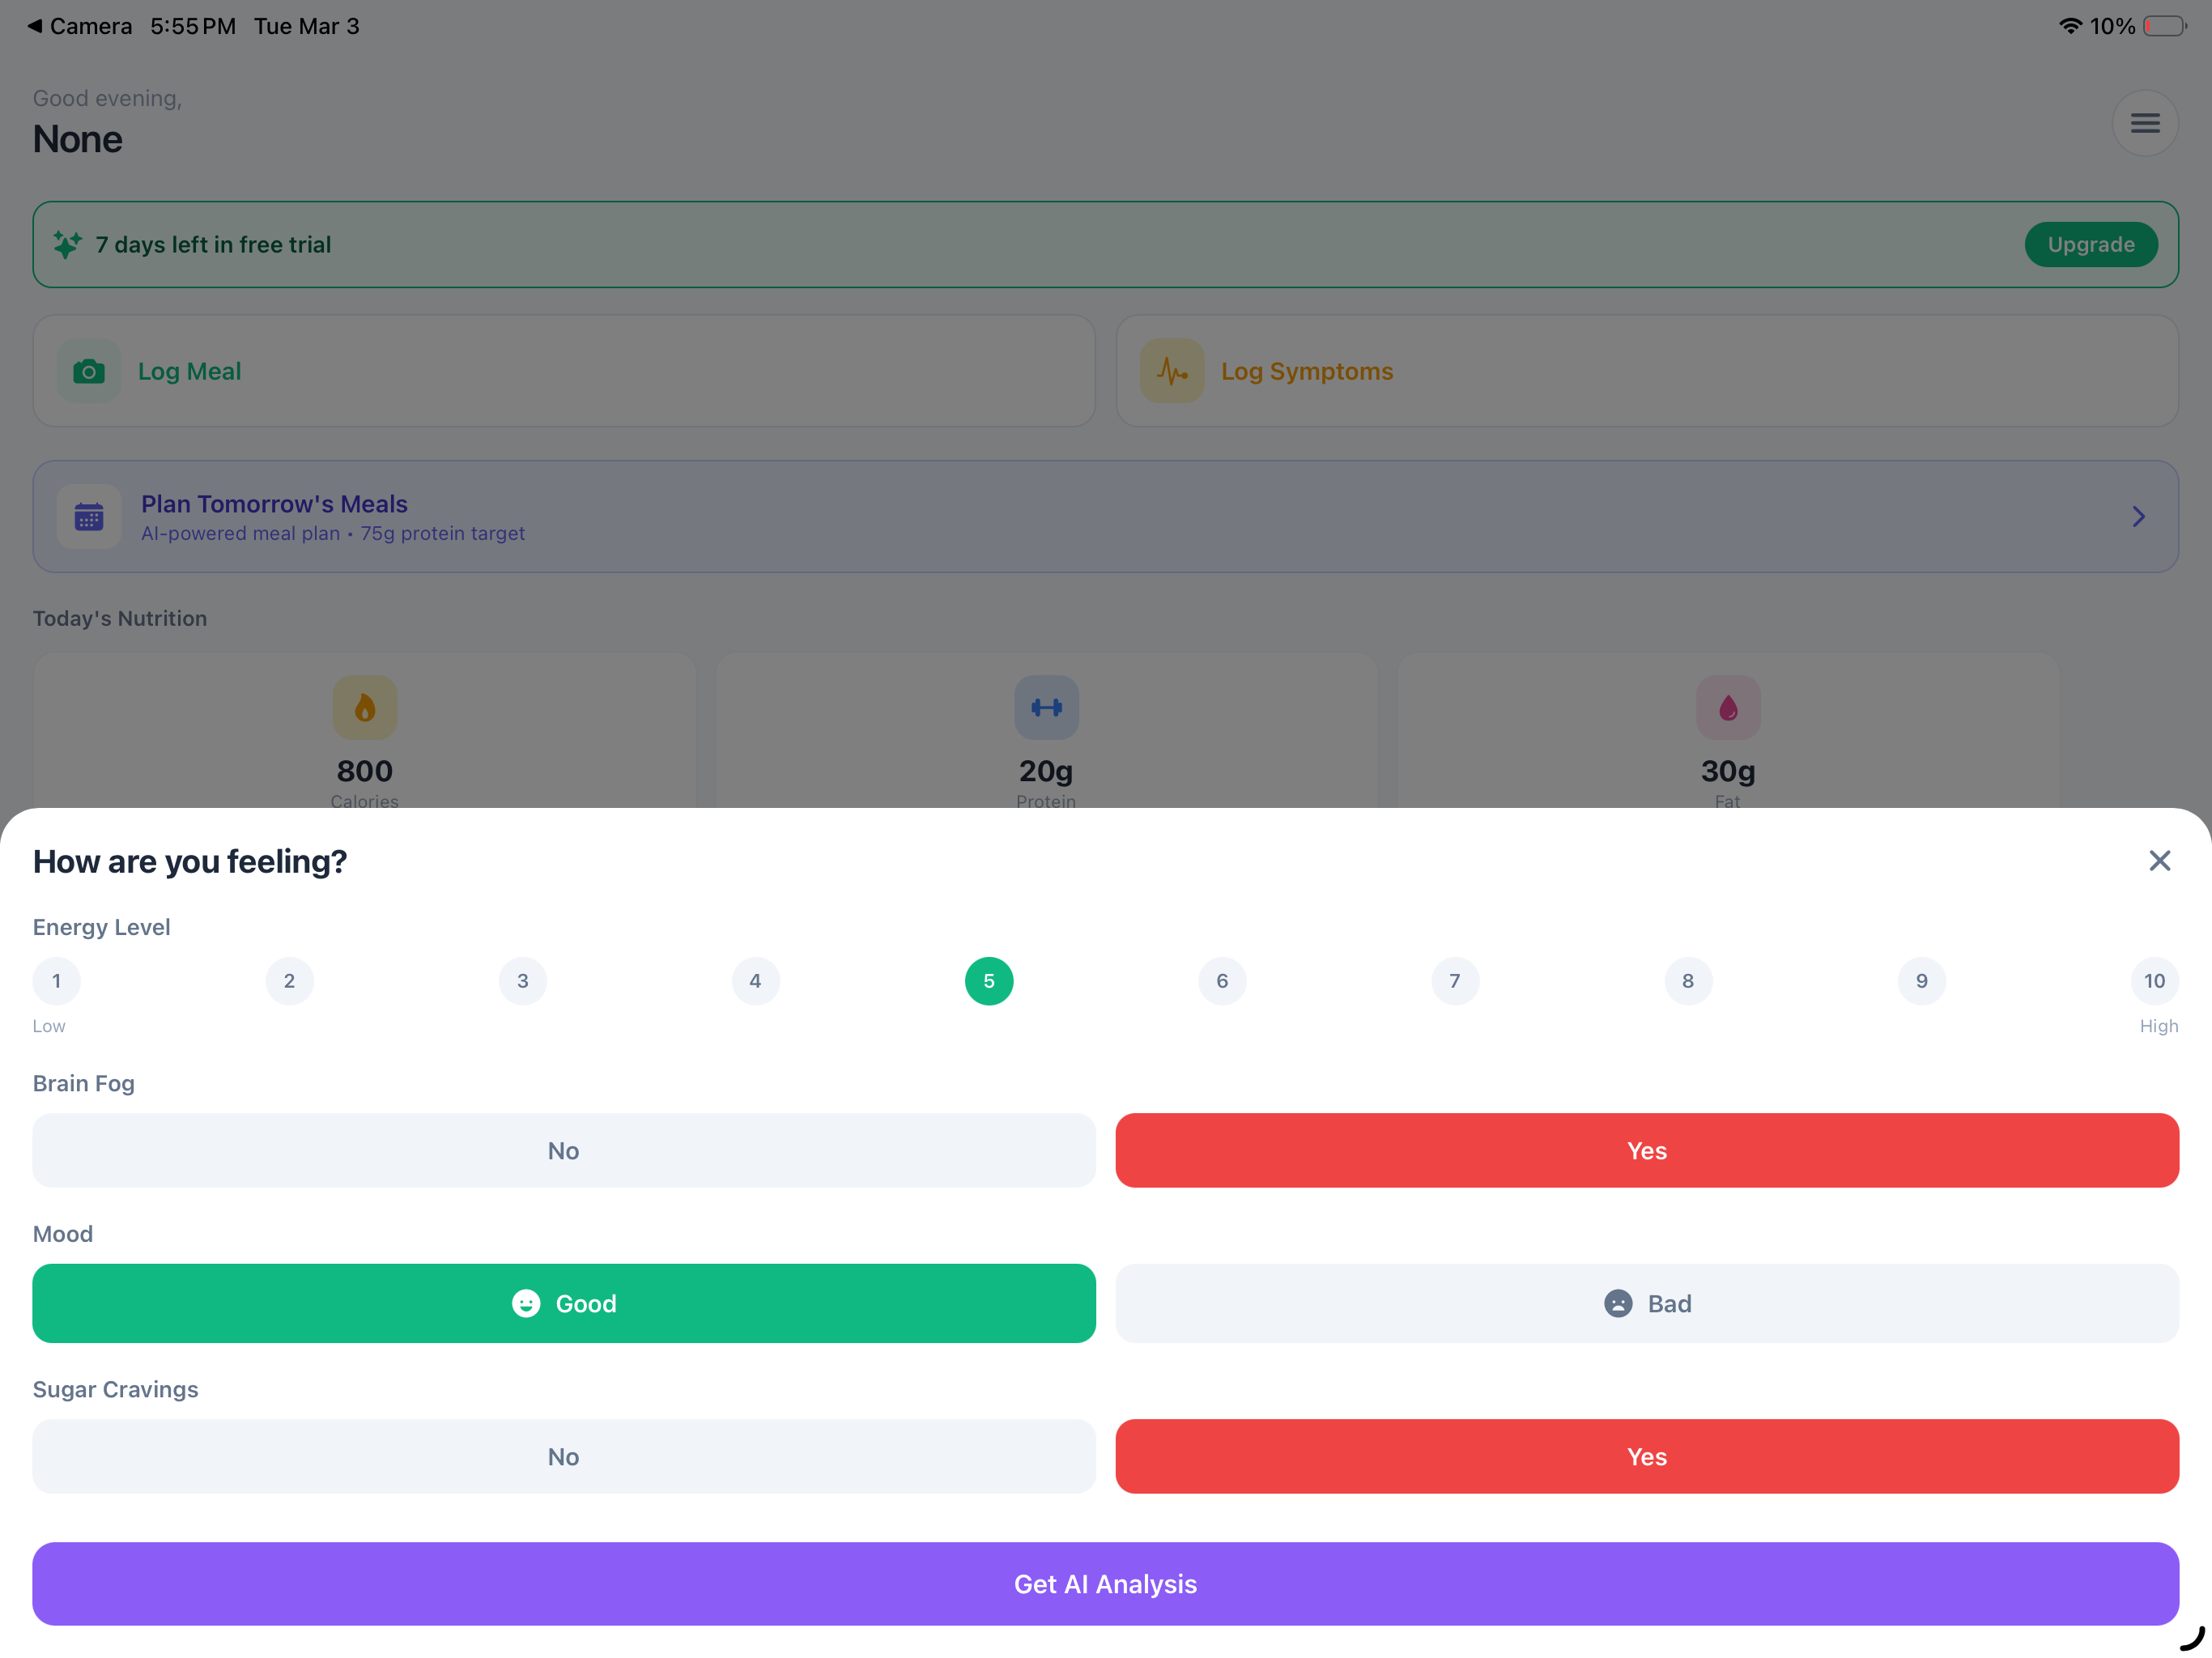Set energy level to 1
Viewport: 2212px width, 1658px height.
57,981
